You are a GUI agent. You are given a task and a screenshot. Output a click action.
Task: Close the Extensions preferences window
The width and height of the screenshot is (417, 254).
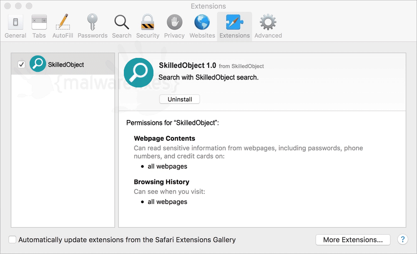[8, 6]
